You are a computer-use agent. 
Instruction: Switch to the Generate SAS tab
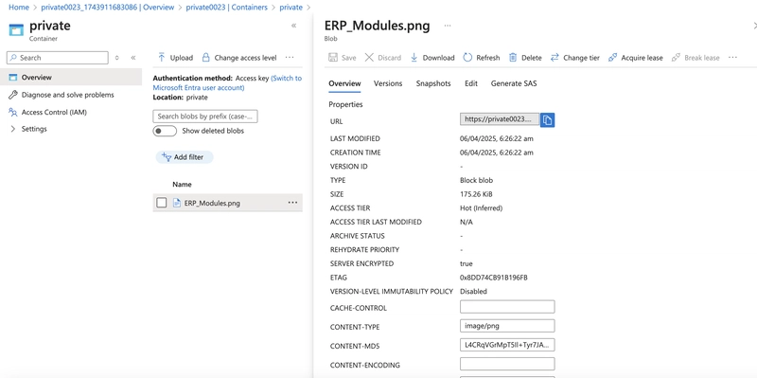514,83
